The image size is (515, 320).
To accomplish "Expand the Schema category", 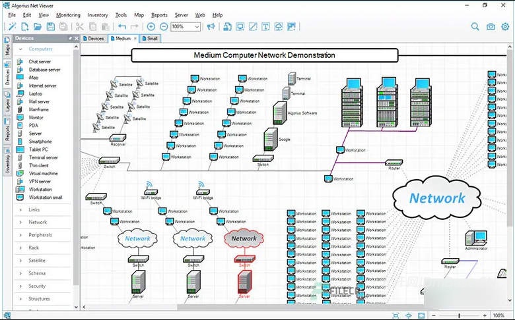I will pyautogui.click(x=20, y=273).
